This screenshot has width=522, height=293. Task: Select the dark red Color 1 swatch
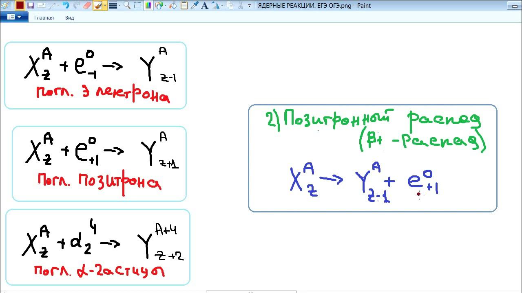click(20, 6)
